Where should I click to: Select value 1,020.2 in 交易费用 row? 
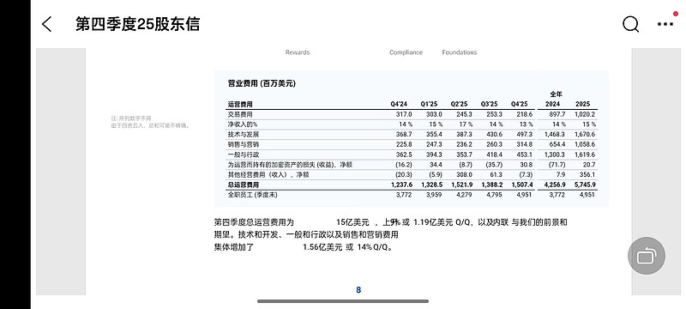585,114
